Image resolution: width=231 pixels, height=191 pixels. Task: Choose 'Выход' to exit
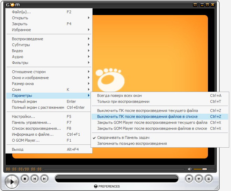pos(49,149)
